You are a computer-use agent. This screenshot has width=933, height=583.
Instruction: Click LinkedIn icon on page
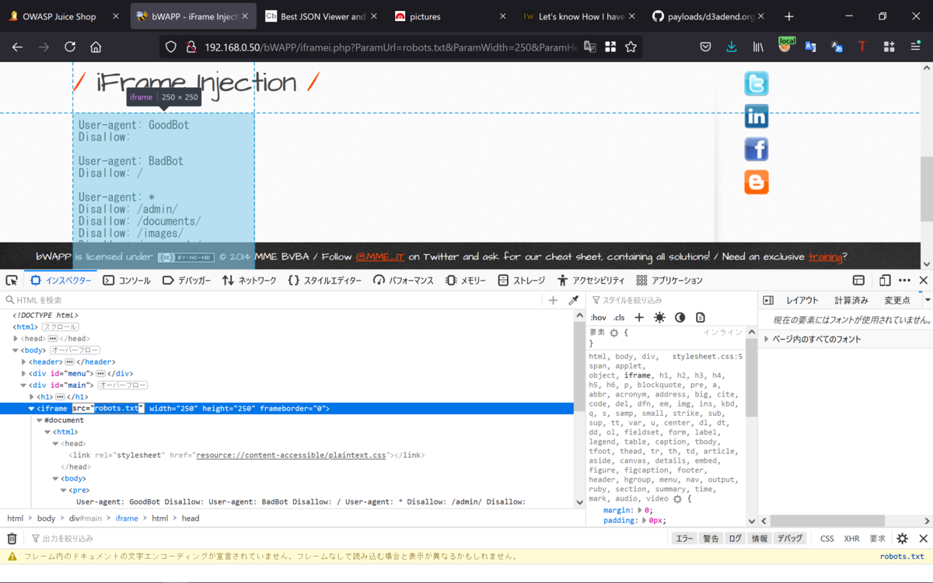[756, 117]
